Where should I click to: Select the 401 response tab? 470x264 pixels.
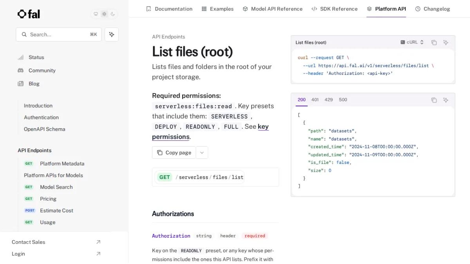(315, 100)
